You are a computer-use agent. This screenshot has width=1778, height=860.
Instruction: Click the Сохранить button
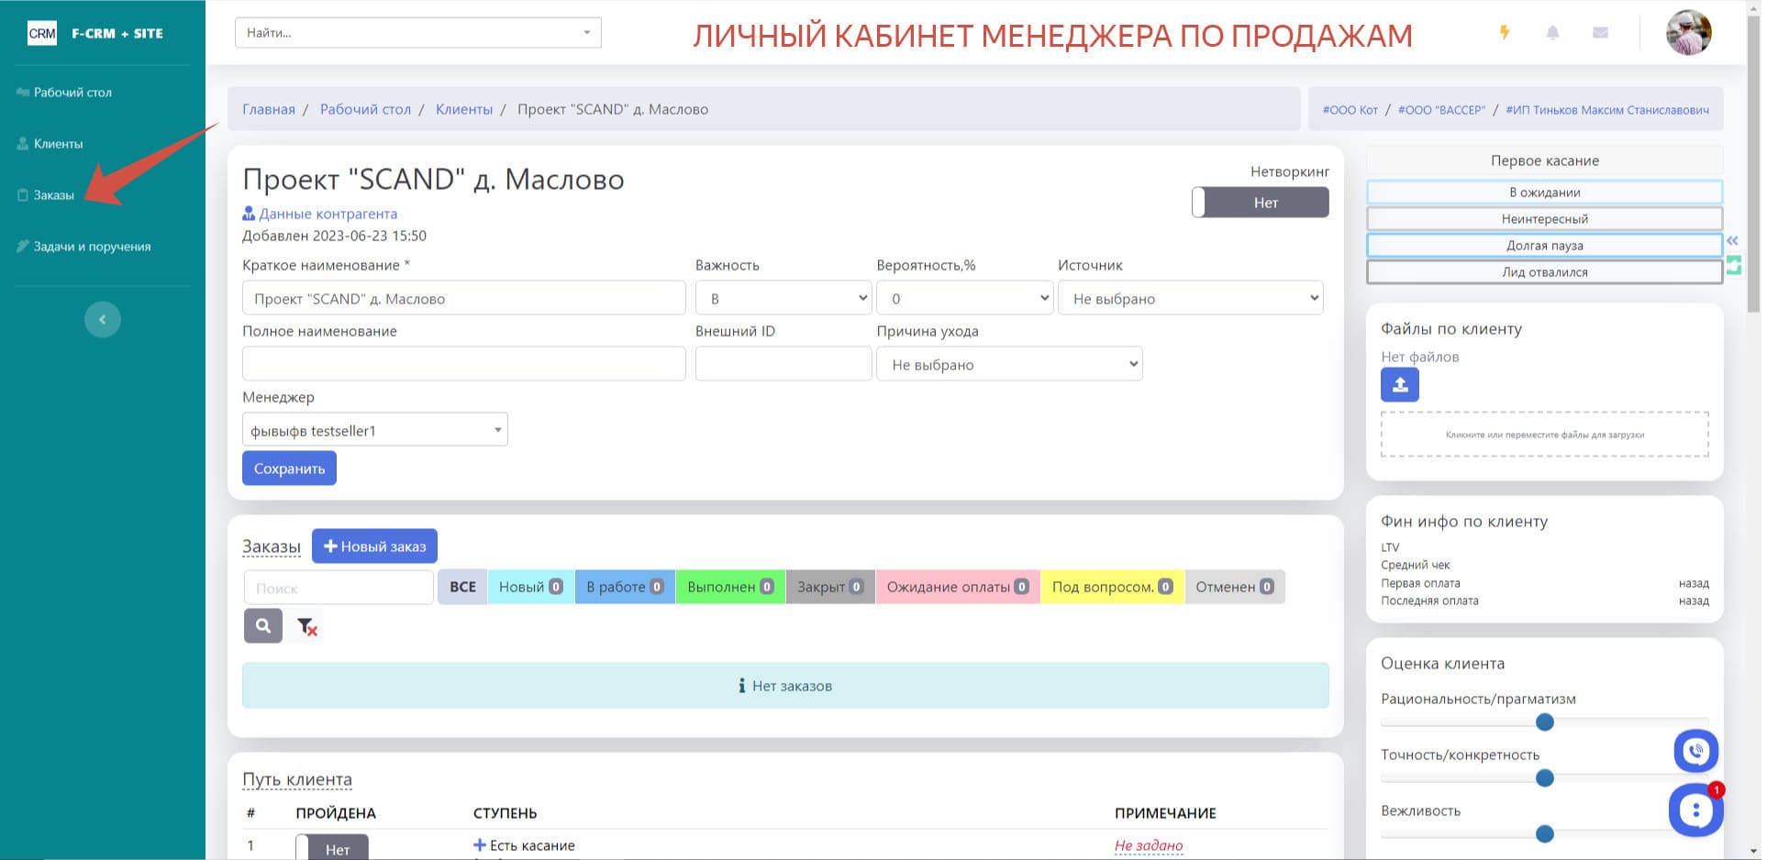289,468
